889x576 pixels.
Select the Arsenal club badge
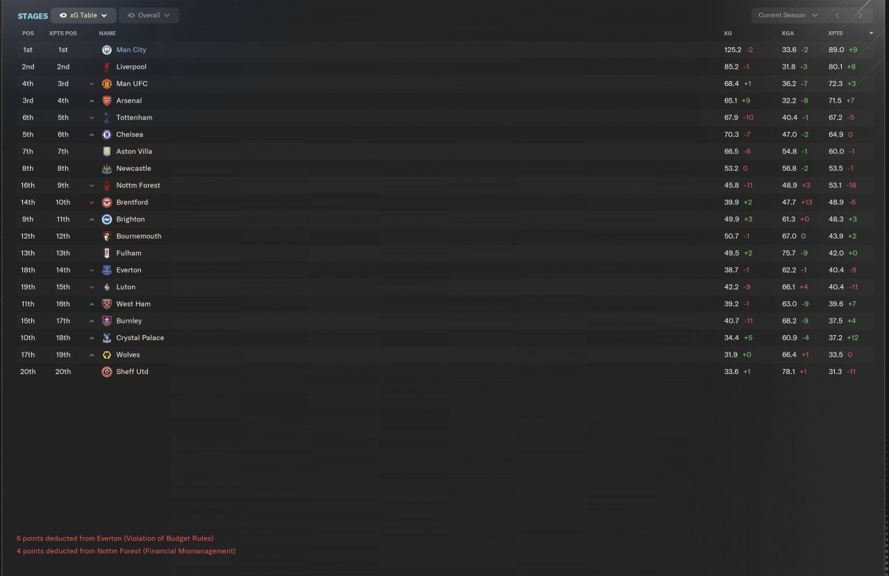(107, 101)
